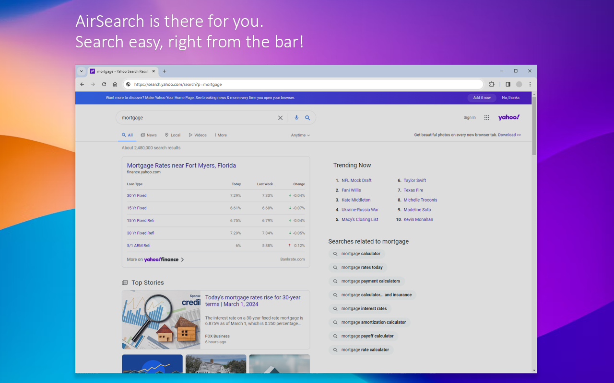Open 15 Yr Fixed loan type
The image size is (614, 383).
137,208
